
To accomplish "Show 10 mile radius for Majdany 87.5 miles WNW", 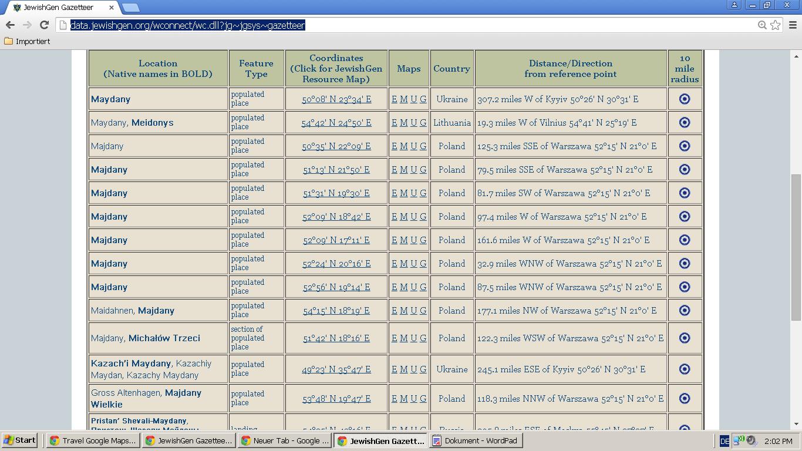I will 685,287.
